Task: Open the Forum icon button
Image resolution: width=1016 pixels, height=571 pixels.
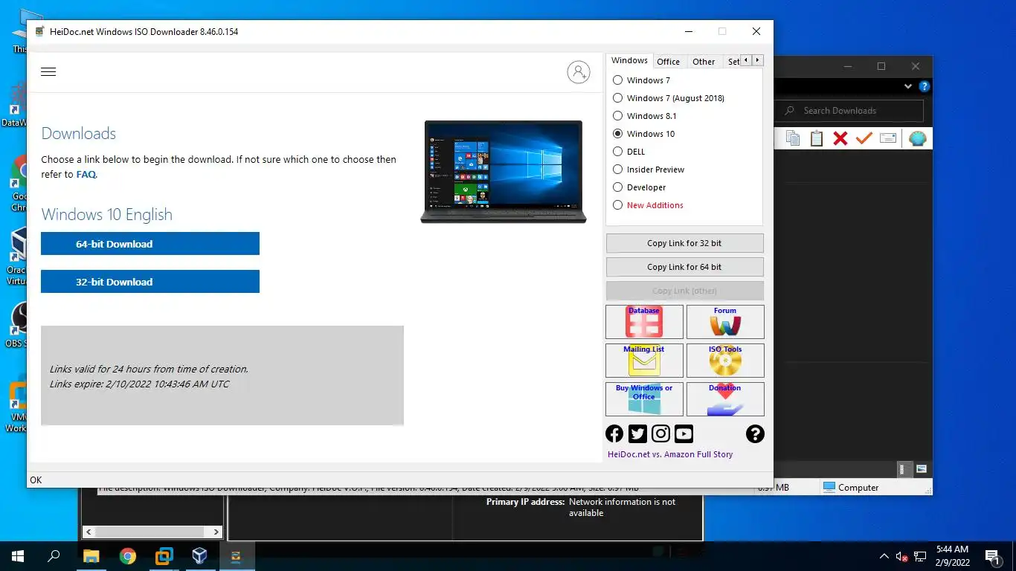Action: coord(725,322)
